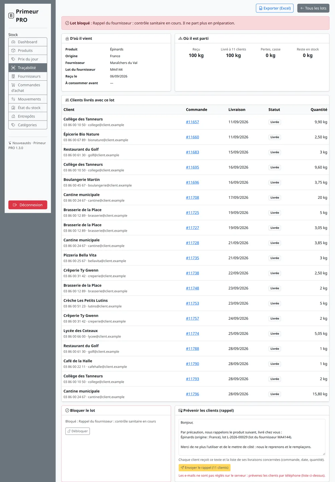Click the ban icon beside Bloquer le lot
The image size is (335, 482).
click(67, 410)
